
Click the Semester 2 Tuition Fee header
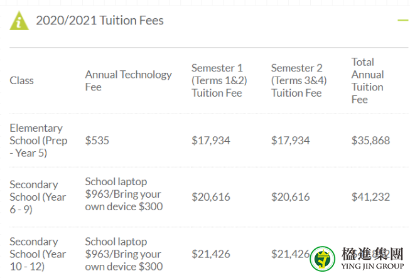point(299,80)
